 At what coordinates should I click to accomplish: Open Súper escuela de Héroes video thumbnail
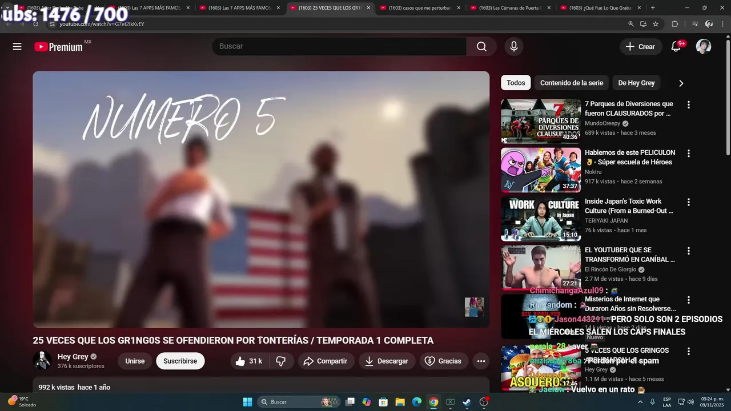(x=541, y=170)
